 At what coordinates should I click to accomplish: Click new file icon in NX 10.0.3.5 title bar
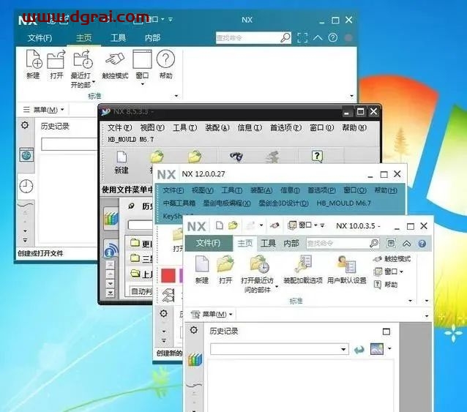(220, 225)
